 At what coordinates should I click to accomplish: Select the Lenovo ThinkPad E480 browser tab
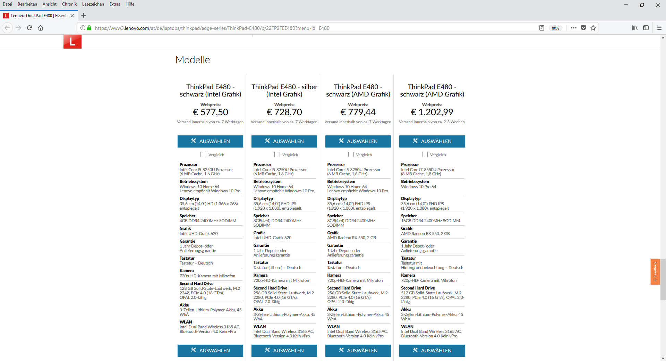click(38, 16)
